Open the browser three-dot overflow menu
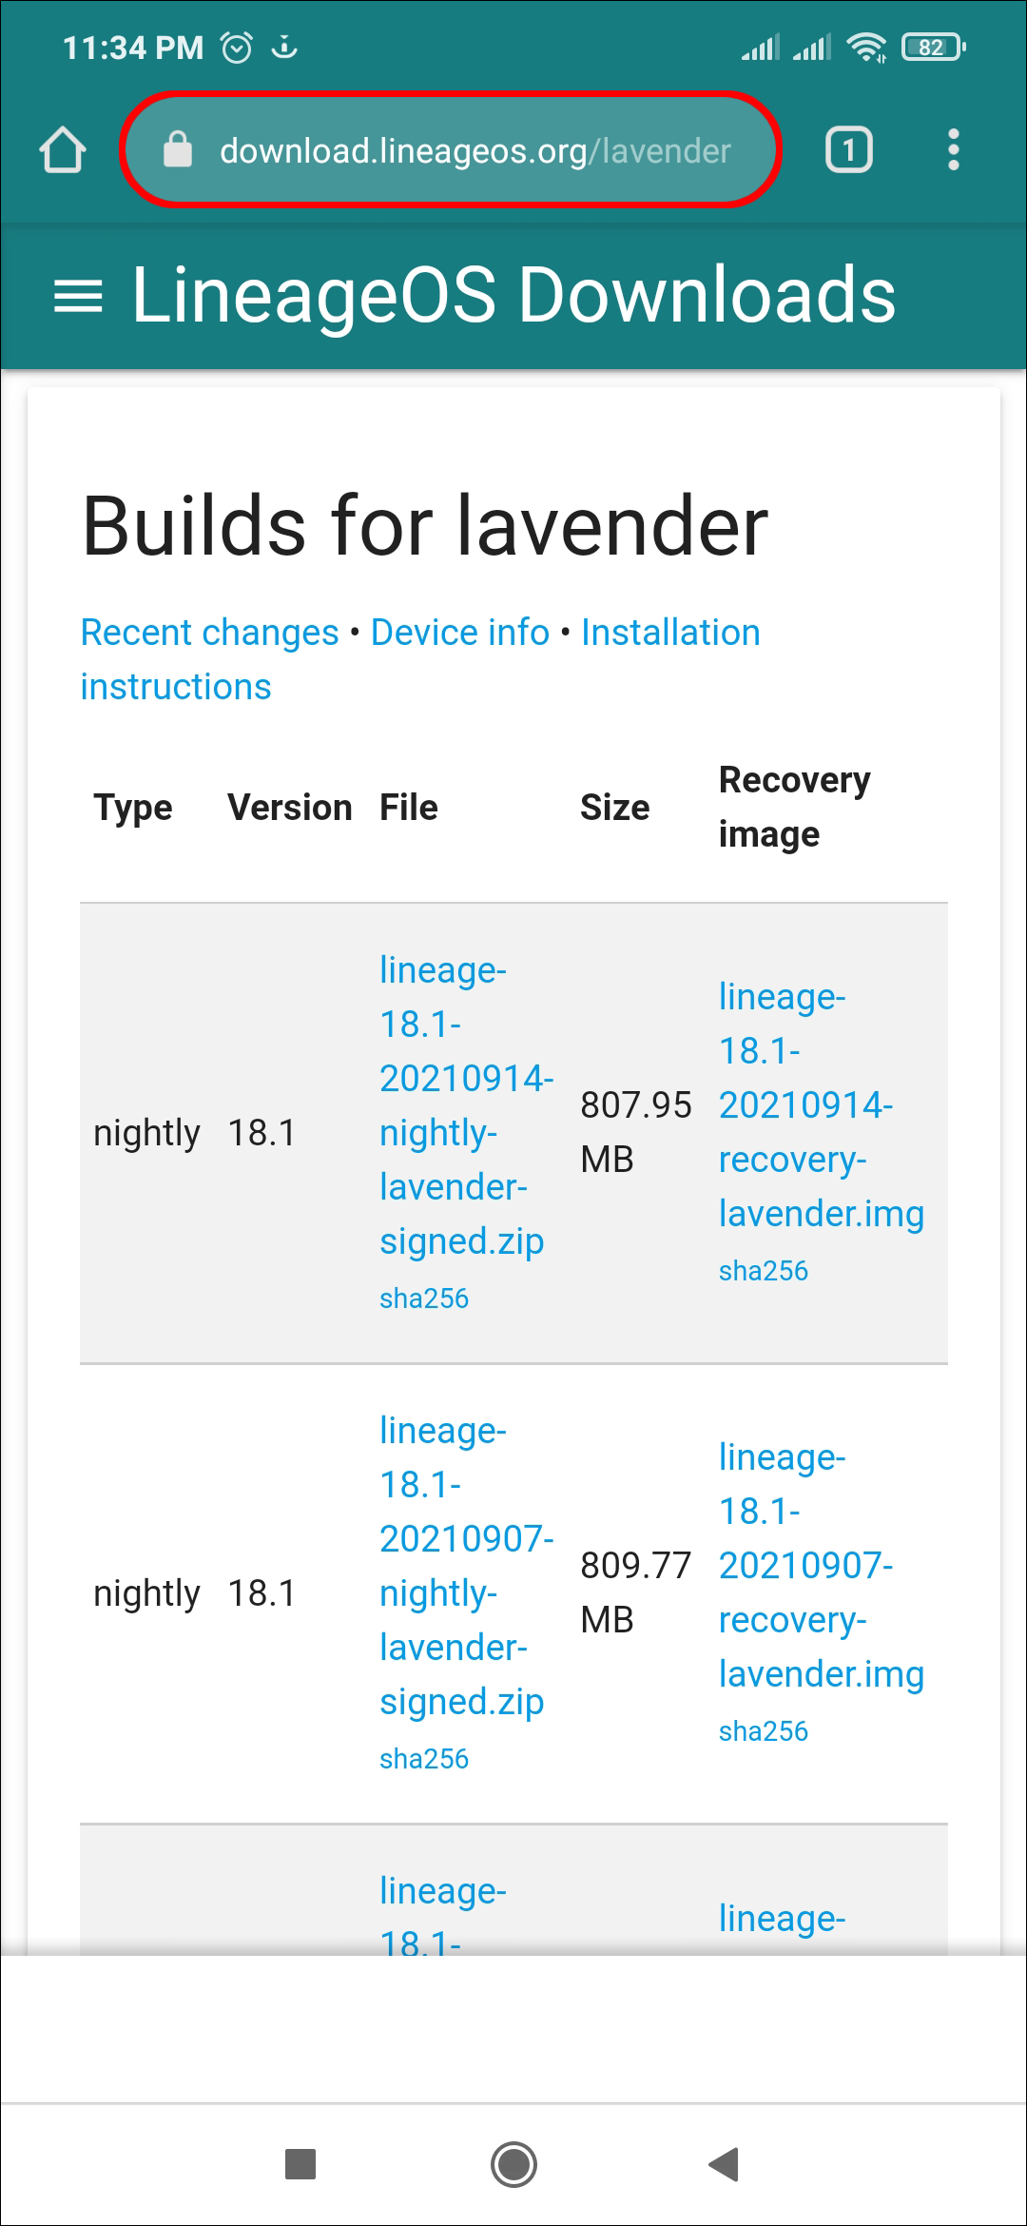This screenshot has width=1027, height=2226. click(953, 150)
